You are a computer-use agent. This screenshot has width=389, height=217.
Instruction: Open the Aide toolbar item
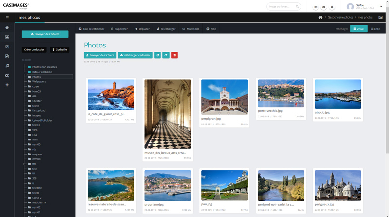(x=211, y=29)
